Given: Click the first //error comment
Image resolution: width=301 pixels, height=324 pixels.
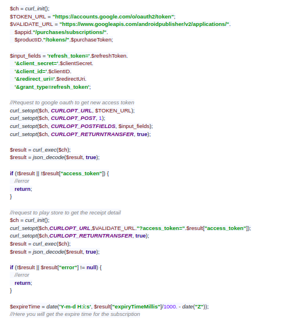Looking at the screenshot, I should pyautogui.click(x=22, y=181).
